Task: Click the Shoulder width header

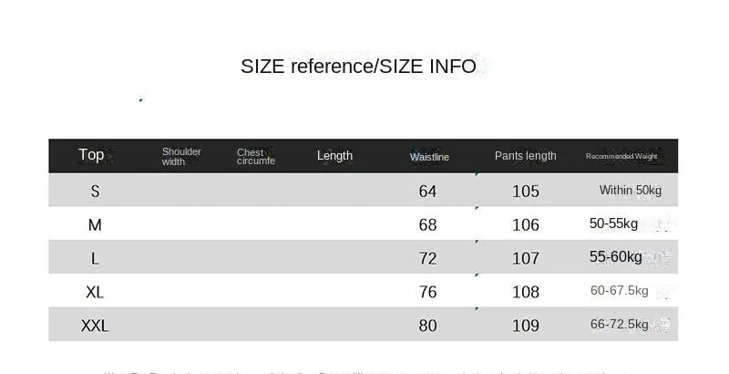Action: pos(181,156)
